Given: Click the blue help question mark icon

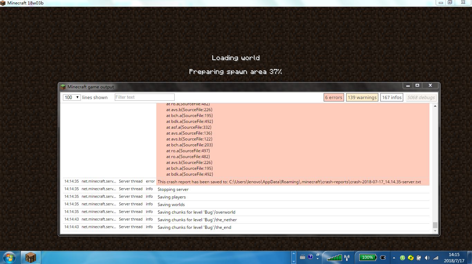Looking at the screenshot, I should click(x=310, y=257).
